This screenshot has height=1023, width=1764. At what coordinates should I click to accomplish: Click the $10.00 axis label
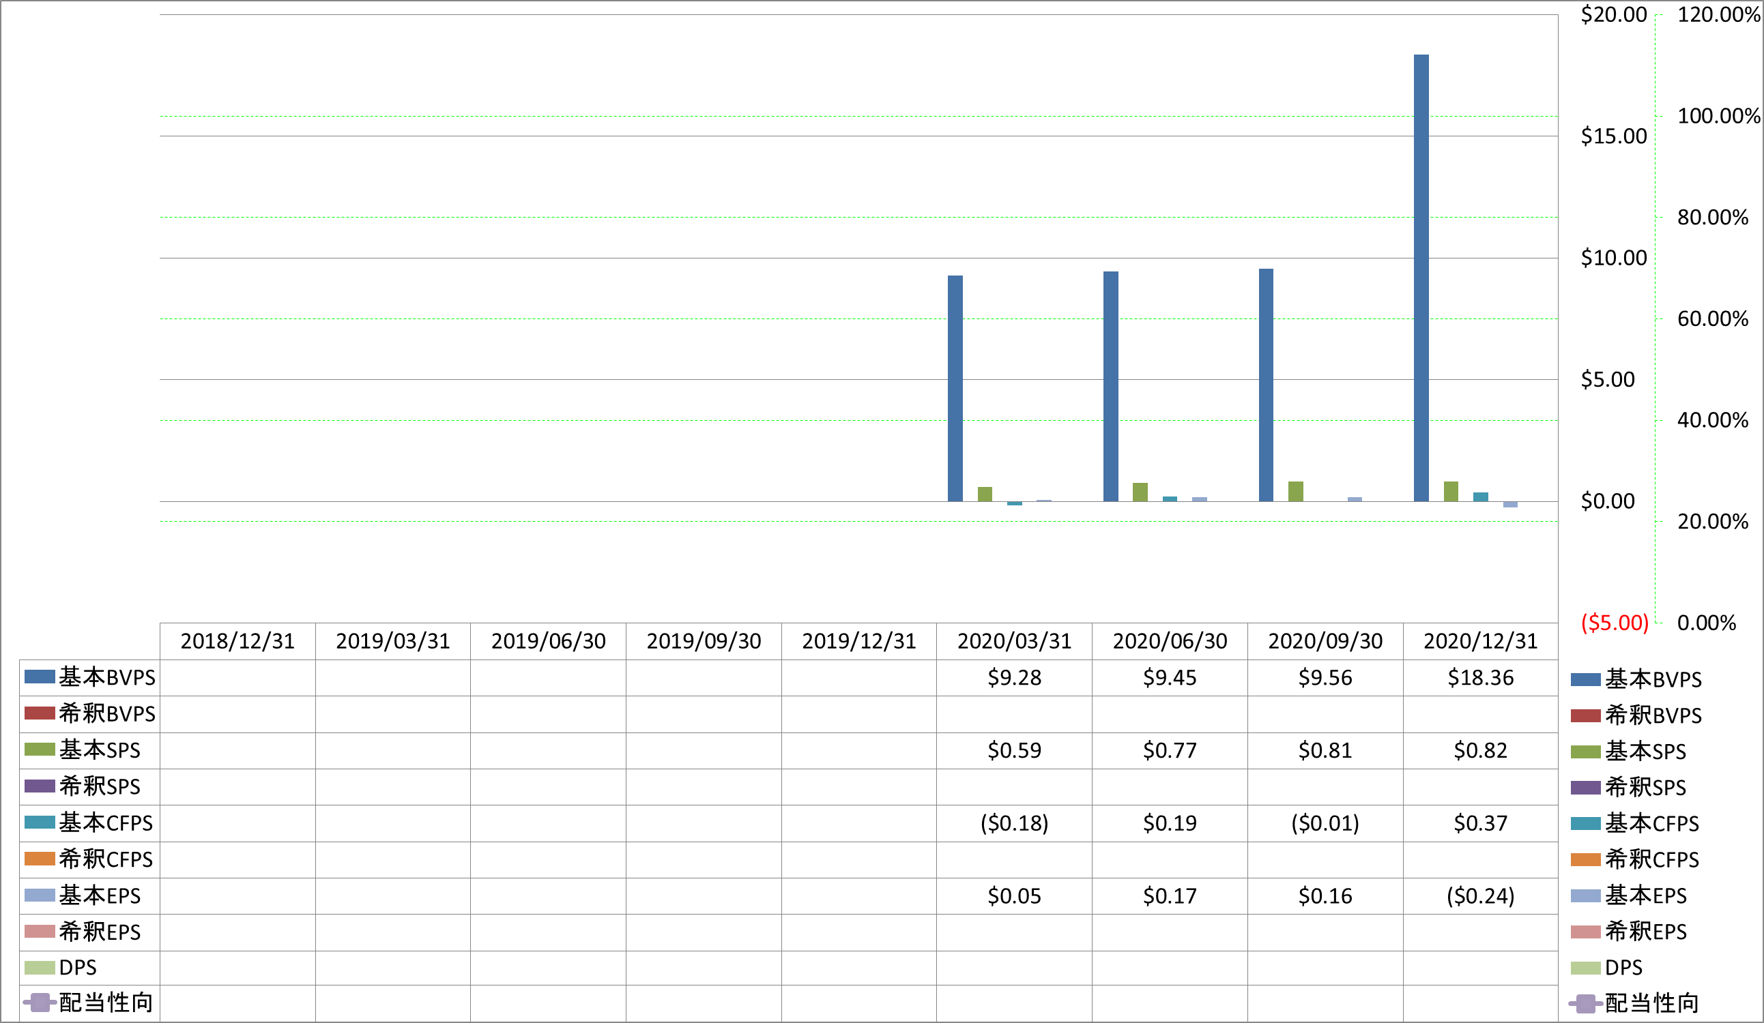click(x=1613, y=258)
